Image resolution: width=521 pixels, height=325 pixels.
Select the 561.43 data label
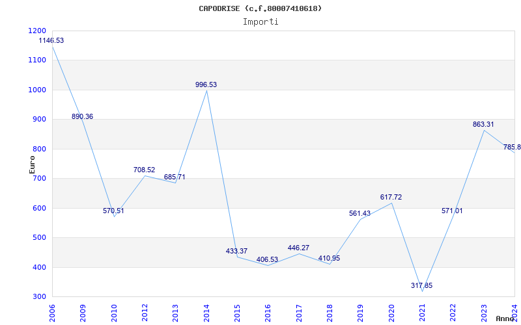tap(359, 214)
